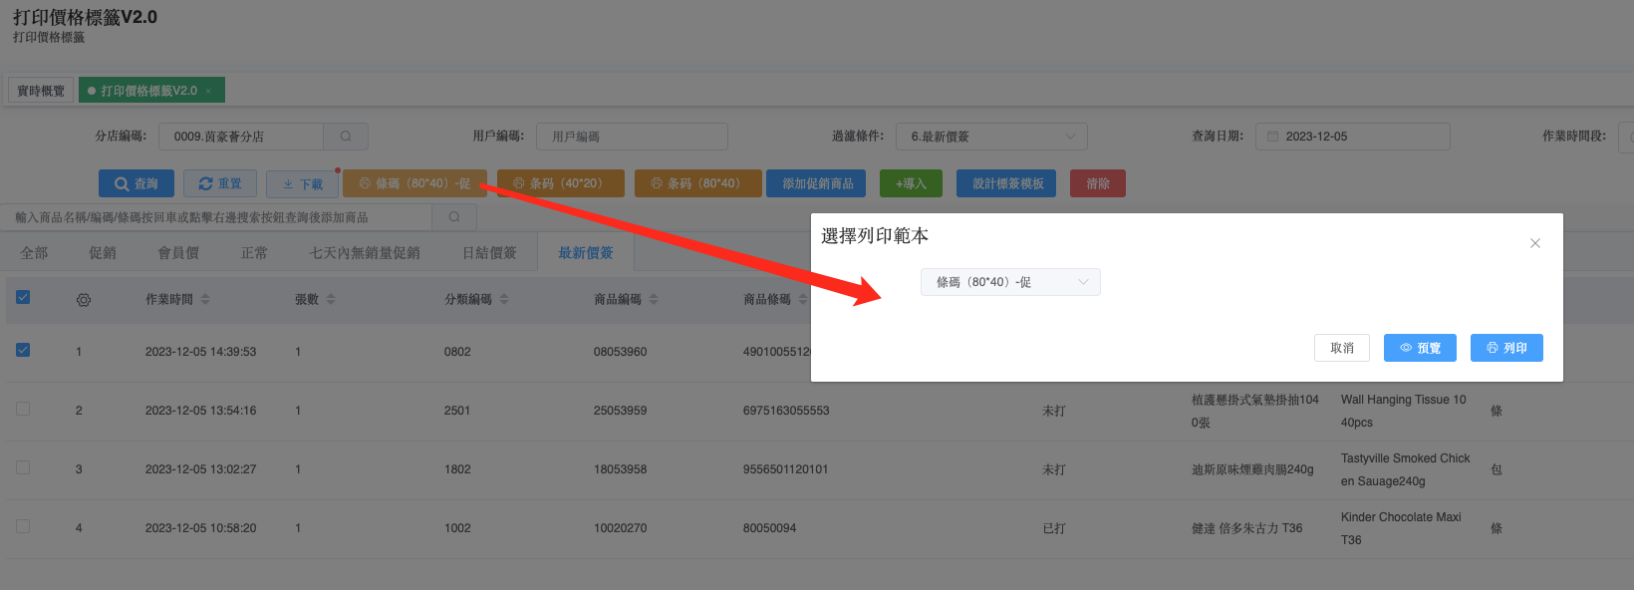Click Tastyville Smoked Chicken Sauage240g name
The width and height of the screenshot is (1634, 590).
click(x=1405, y=469)
